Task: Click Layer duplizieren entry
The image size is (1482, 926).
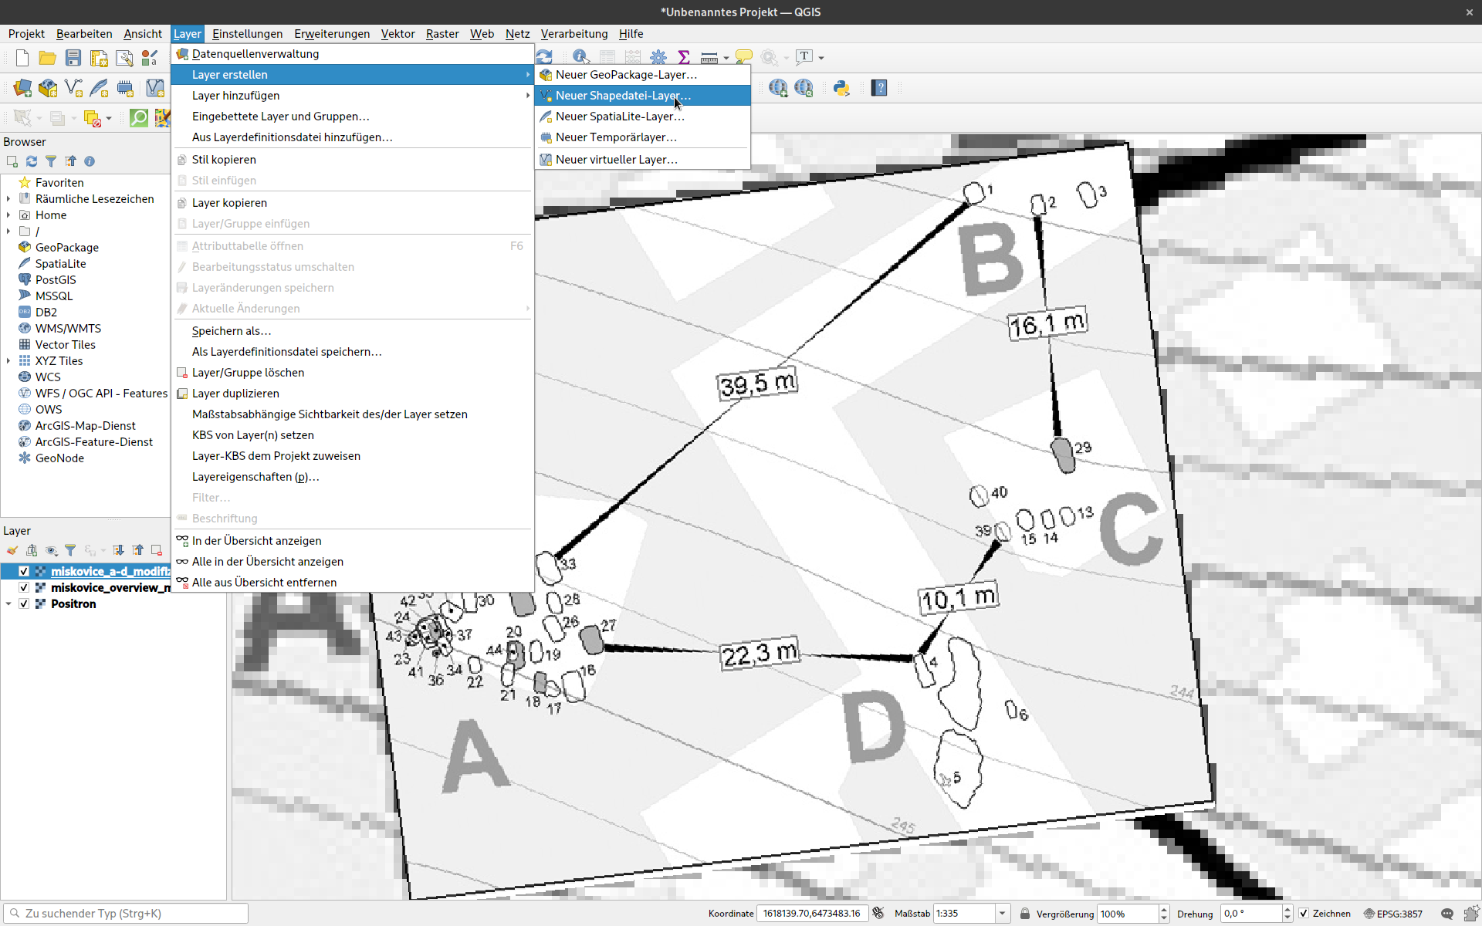Action: (353, 394)
